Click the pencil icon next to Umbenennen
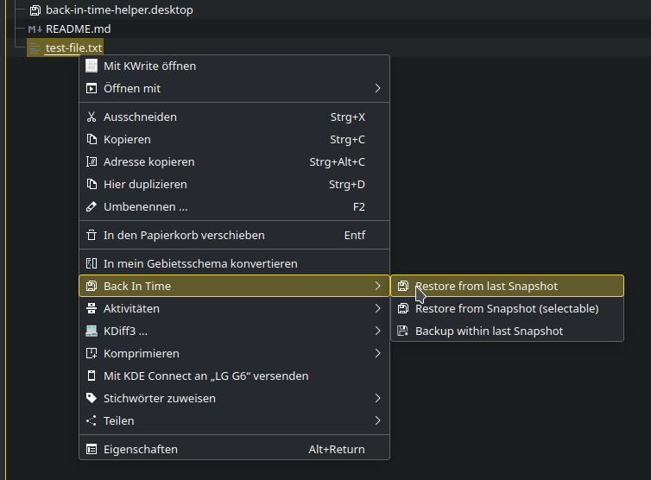 [x=92, y=207]
